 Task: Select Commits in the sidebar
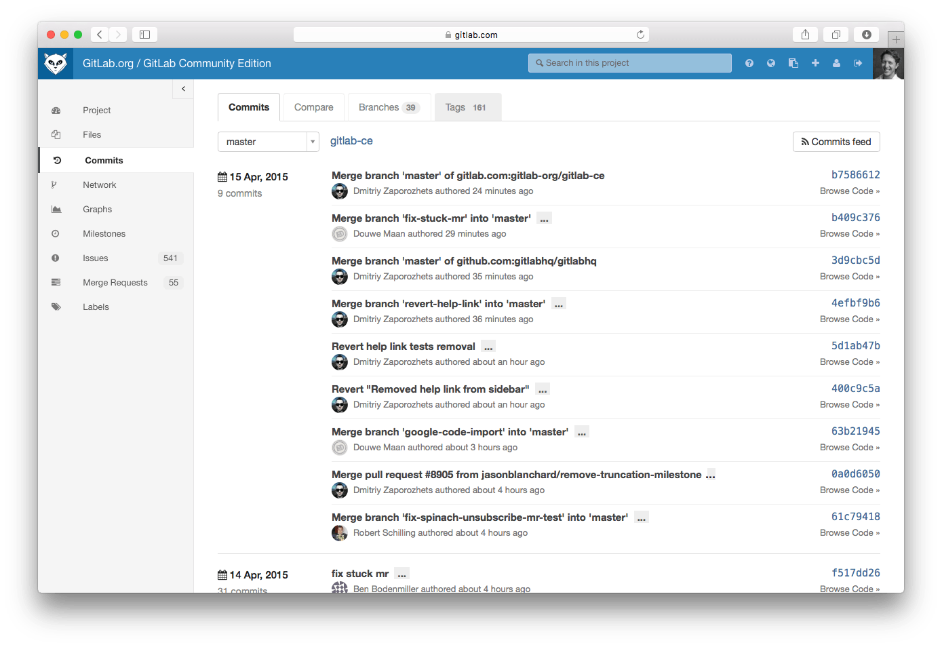[x=116, y=160]
